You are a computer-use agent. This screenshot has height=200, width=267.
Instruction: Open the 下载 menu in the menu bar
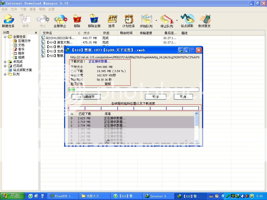[23, 9]
